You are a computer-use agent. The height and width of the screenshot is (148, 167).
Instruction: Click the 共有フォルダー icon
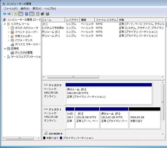pos(12,36)
